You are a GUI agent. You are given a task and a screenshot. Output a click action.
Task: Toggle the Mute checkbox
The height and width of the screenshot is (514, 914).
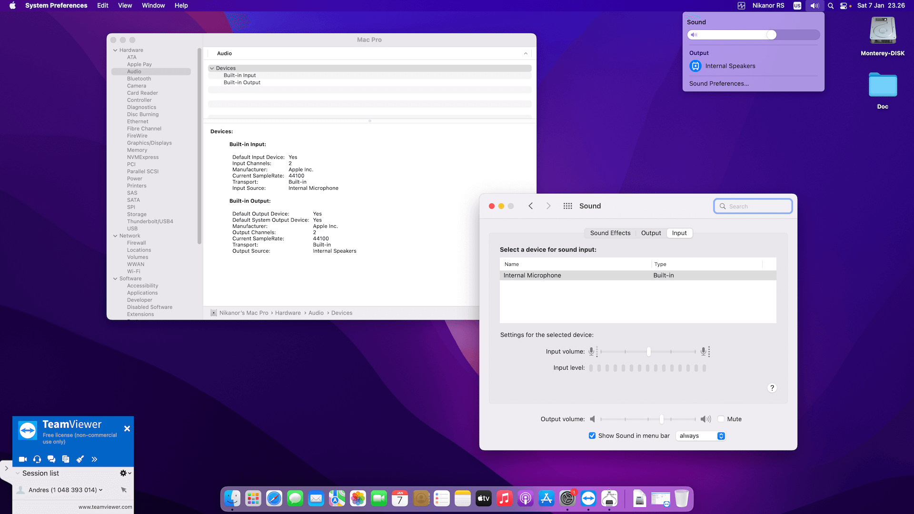[x=721, y=419]
